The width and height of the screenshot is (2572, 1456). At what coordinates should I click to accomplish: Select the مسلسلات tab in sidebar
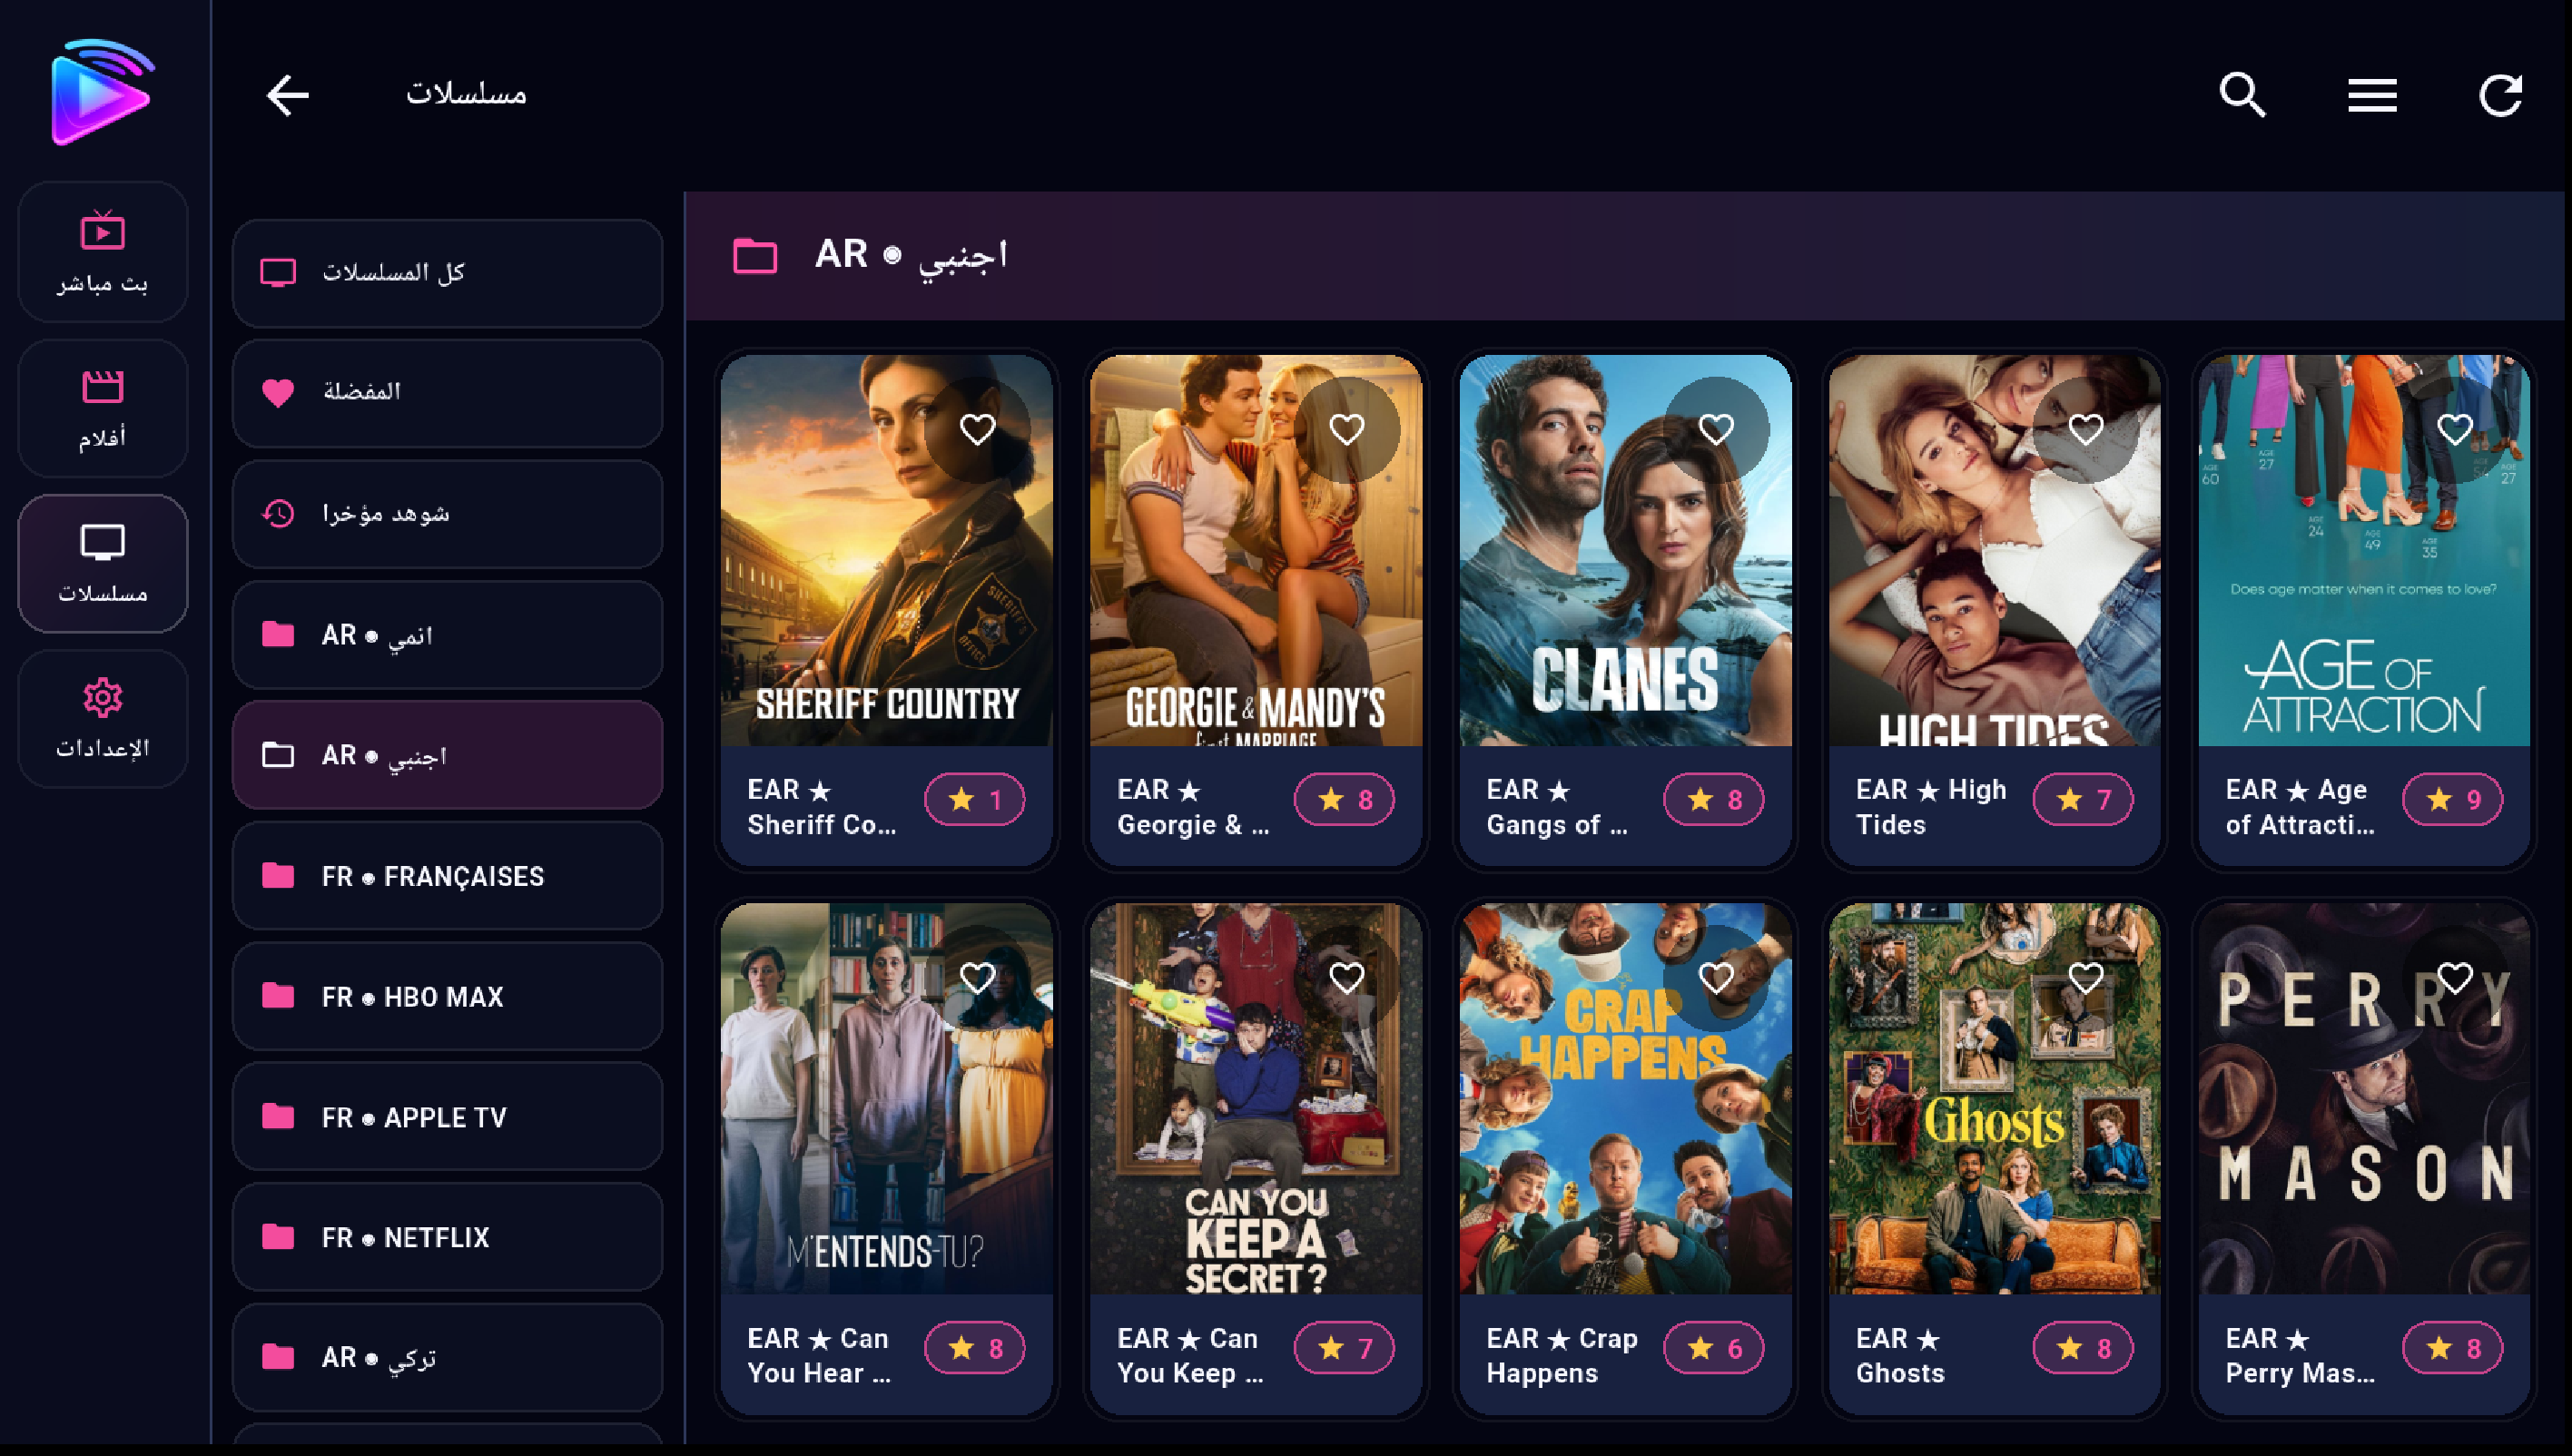tap(103, 563)
